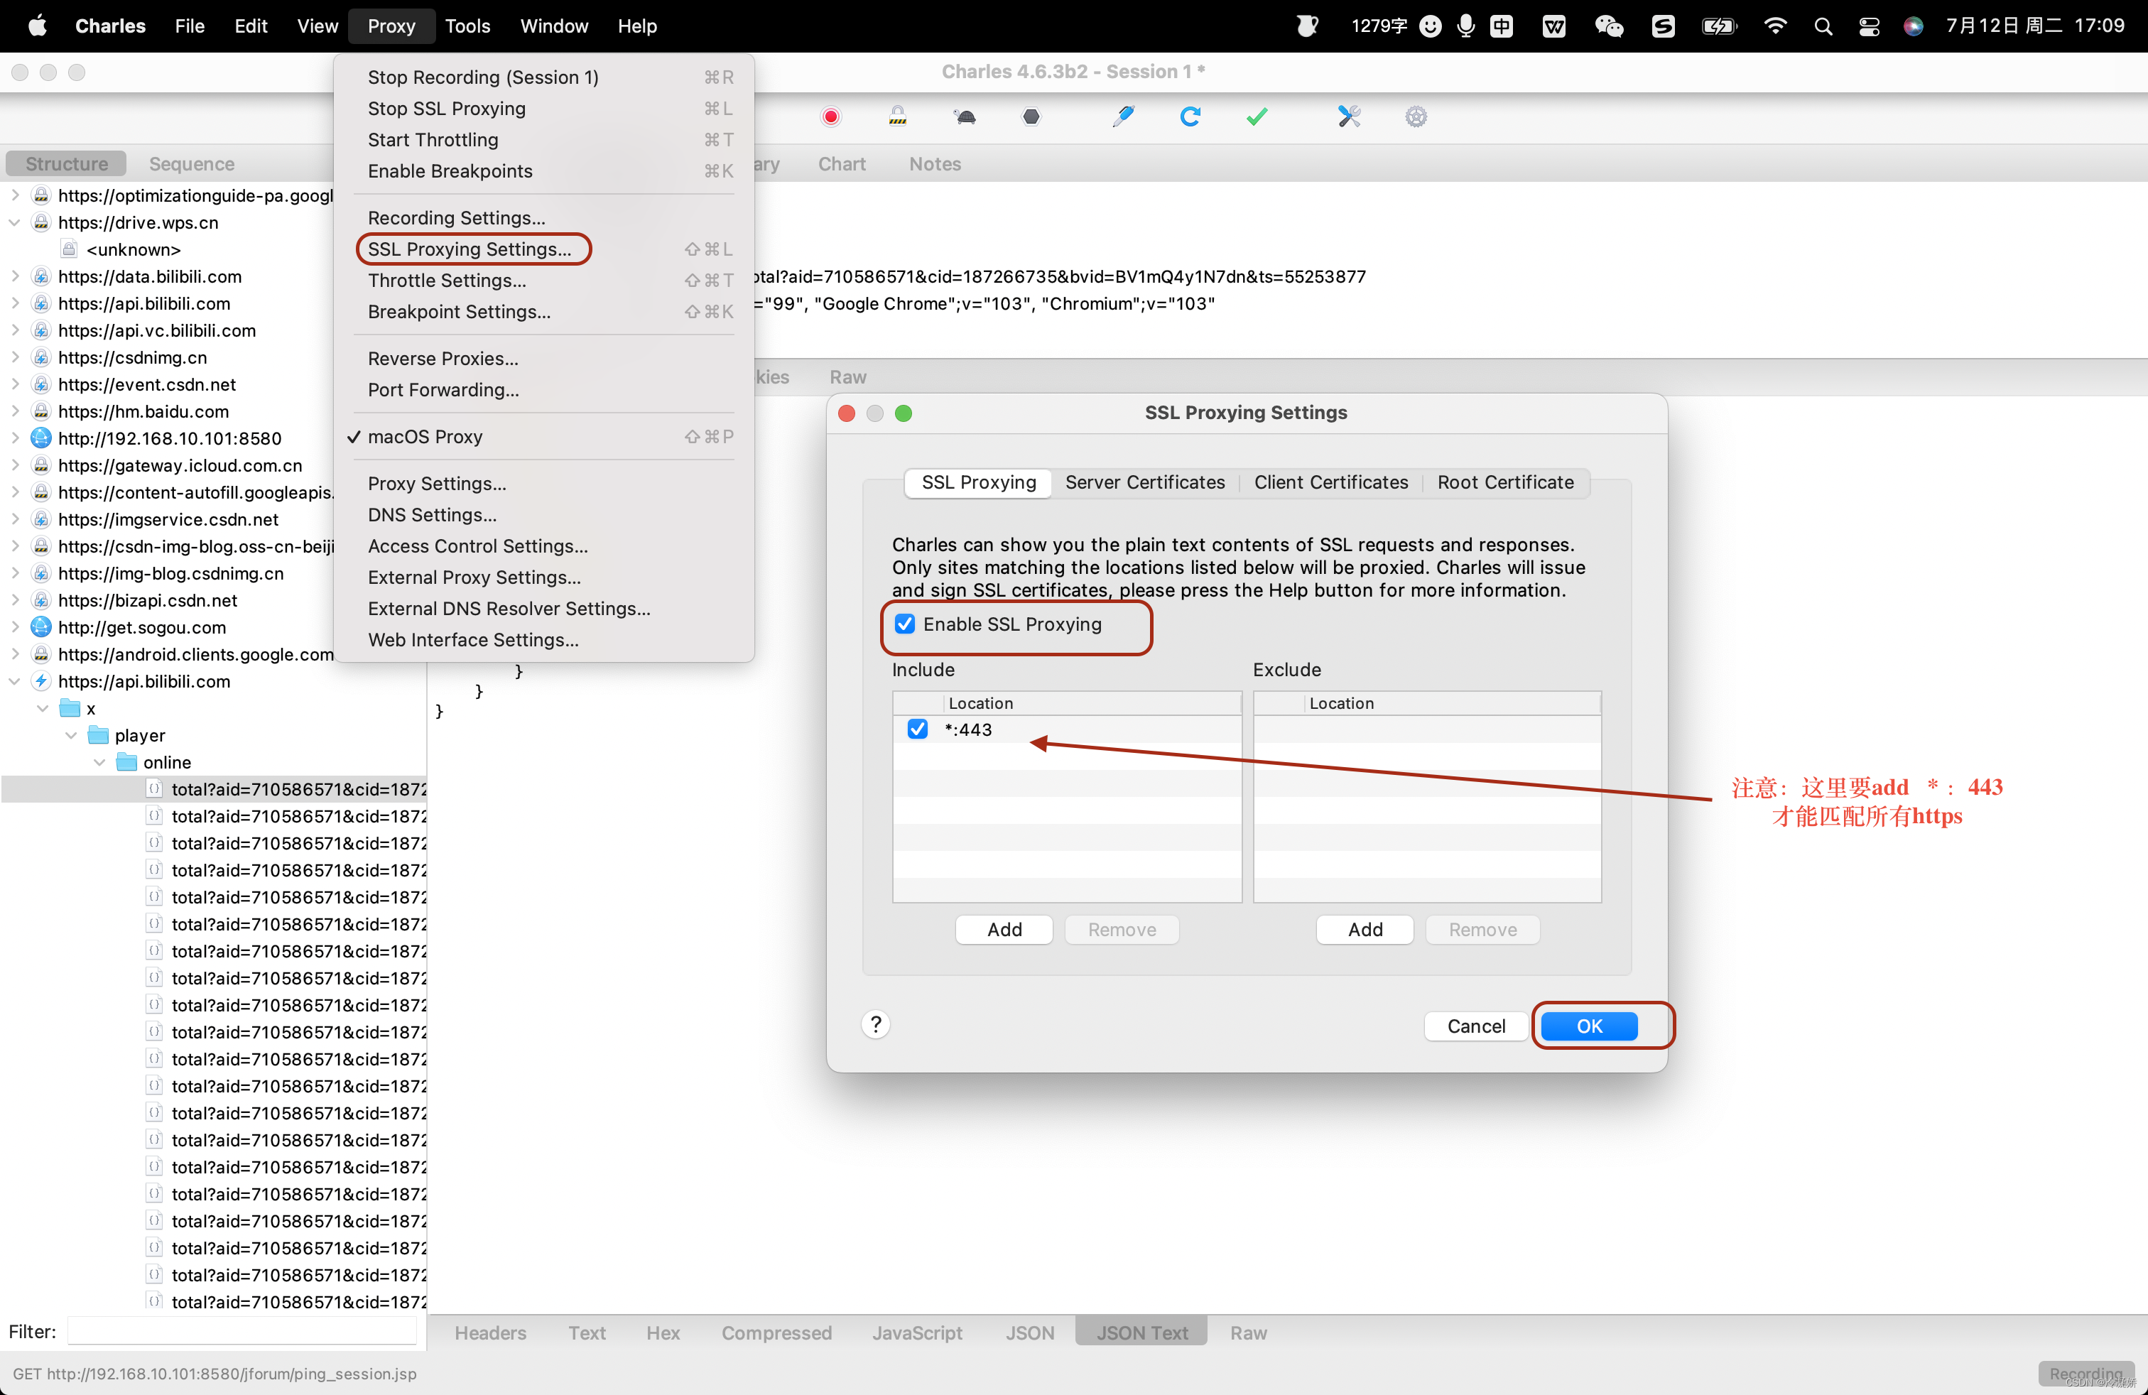The image size is (2148, 1395).
Task: Click Remove under the Include list
Action: tap(1121, 929)
